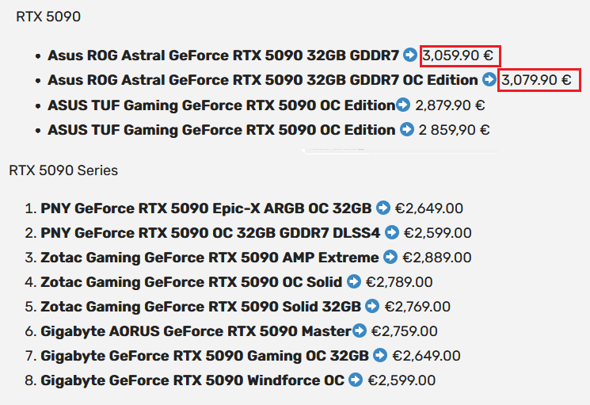This screenshot has height=405, width=590.
Task: Click arrow icon next to Asus ROG Astral GDDR7 3,059.90 €
Action: pos(409,55)
